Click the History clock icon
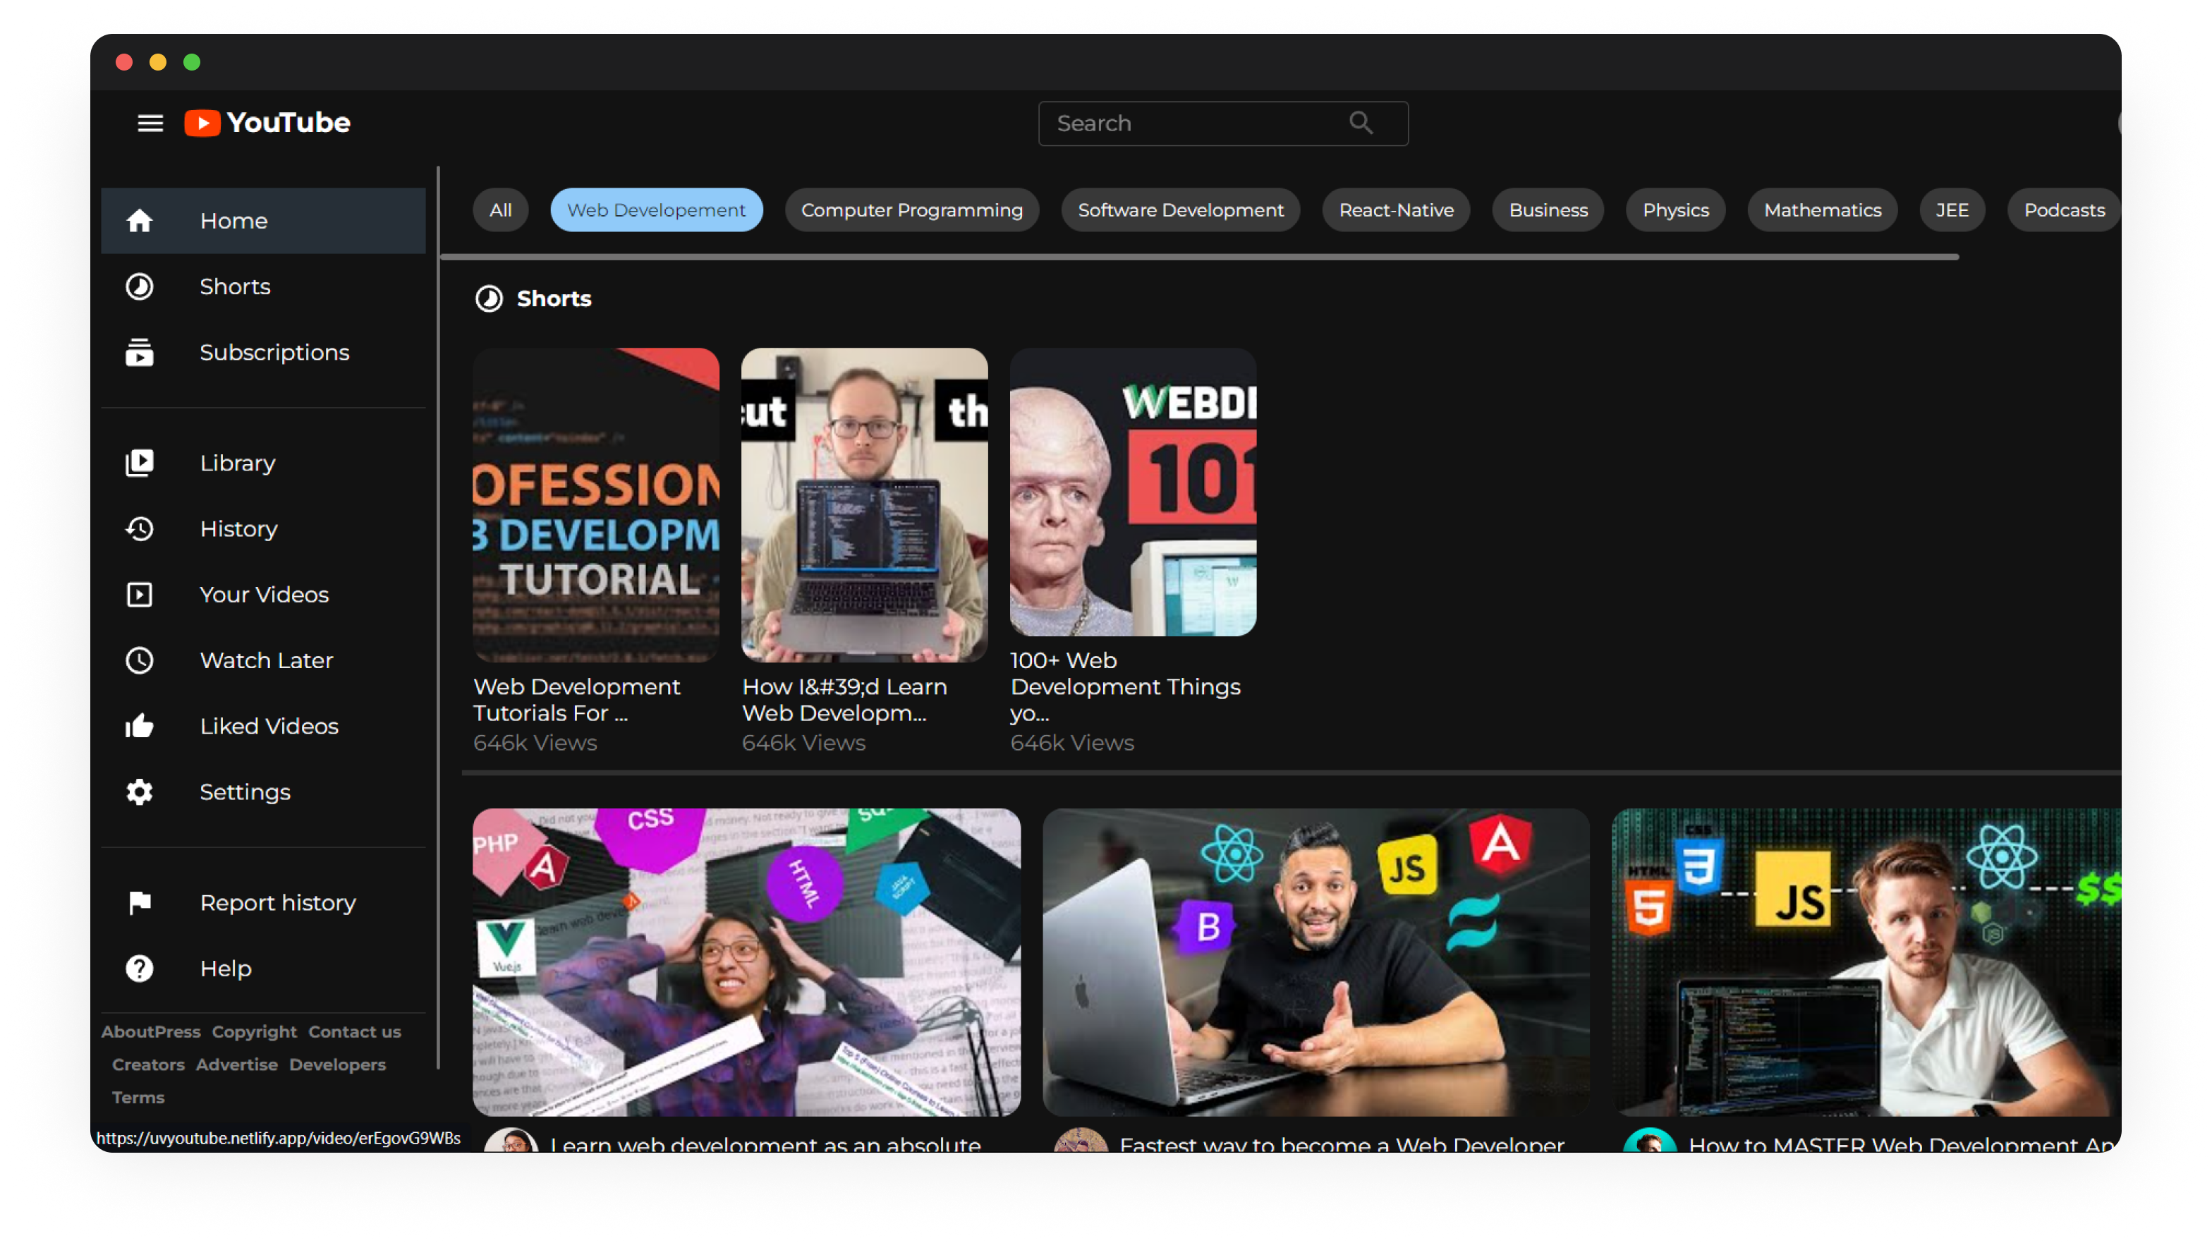The image size is (2212, 1243). point(139,528)
